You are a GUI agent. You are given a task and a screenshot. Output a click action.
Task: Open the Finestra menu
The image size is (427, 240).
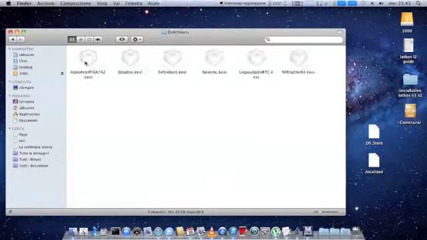coord(133,3)
